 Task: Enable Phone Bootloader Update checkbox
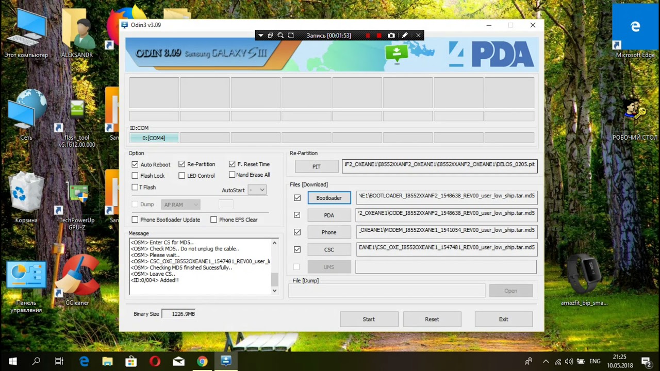pos(135,220)
